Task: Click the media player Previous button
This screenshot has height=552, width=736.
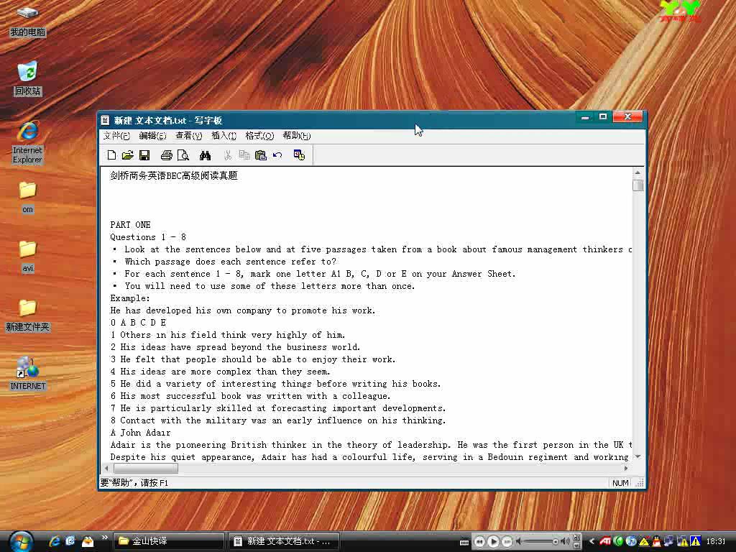Action: click(x=479, y=542)
